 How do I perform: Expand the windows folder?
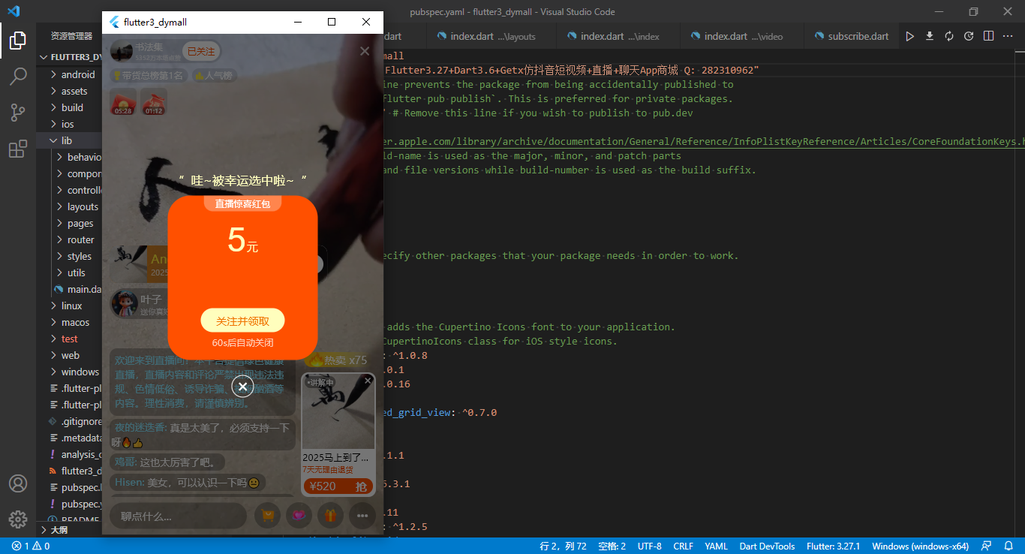click(x=69, y=372)
